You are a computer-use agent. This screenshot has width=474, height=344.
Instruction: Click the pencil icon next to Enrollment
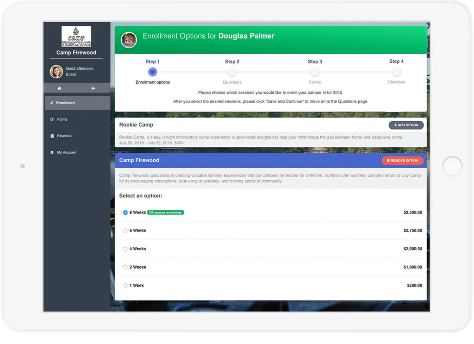52,103
